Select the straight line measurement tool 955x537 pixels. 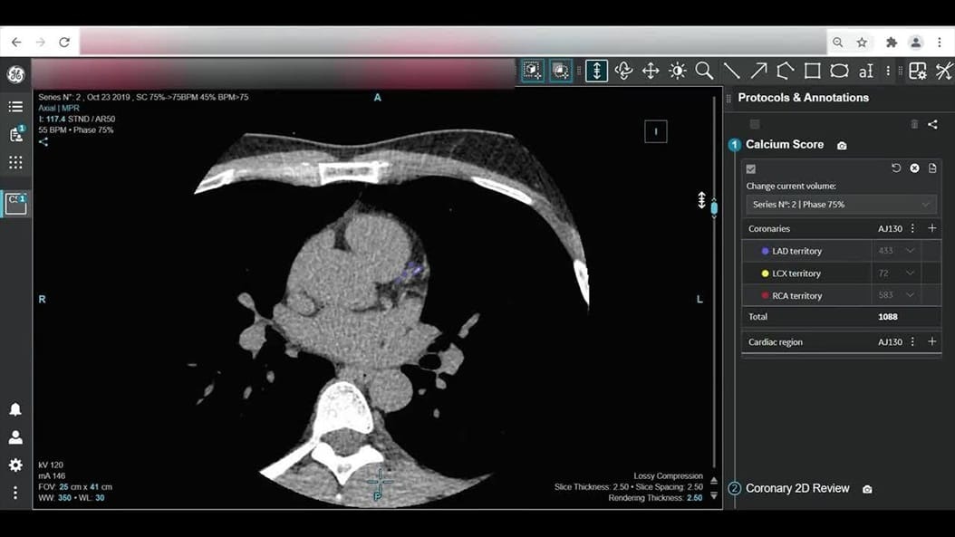tap(731, 71)
